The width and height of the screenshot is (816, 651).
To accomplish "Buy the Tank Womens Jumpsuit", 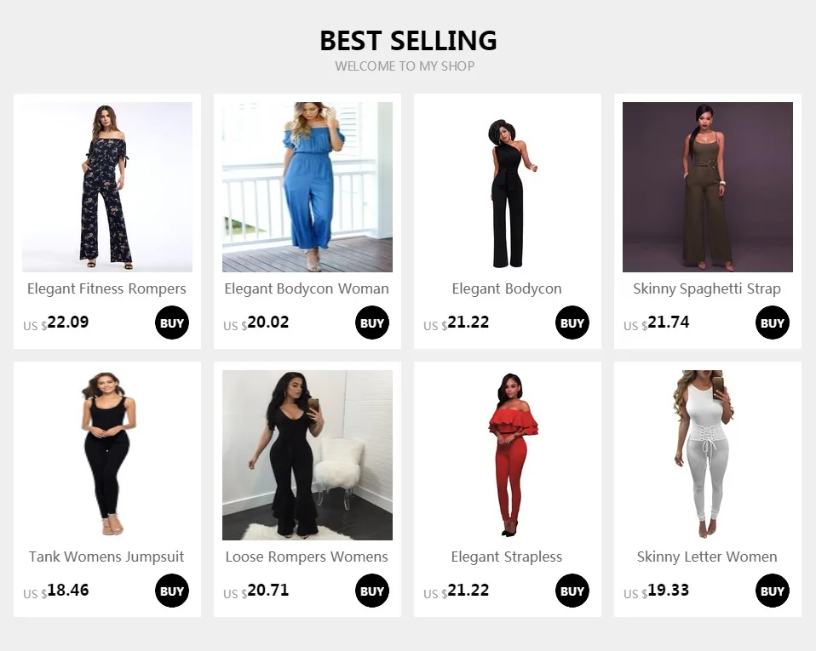I will pyautogui.click(x=172, y=591).
